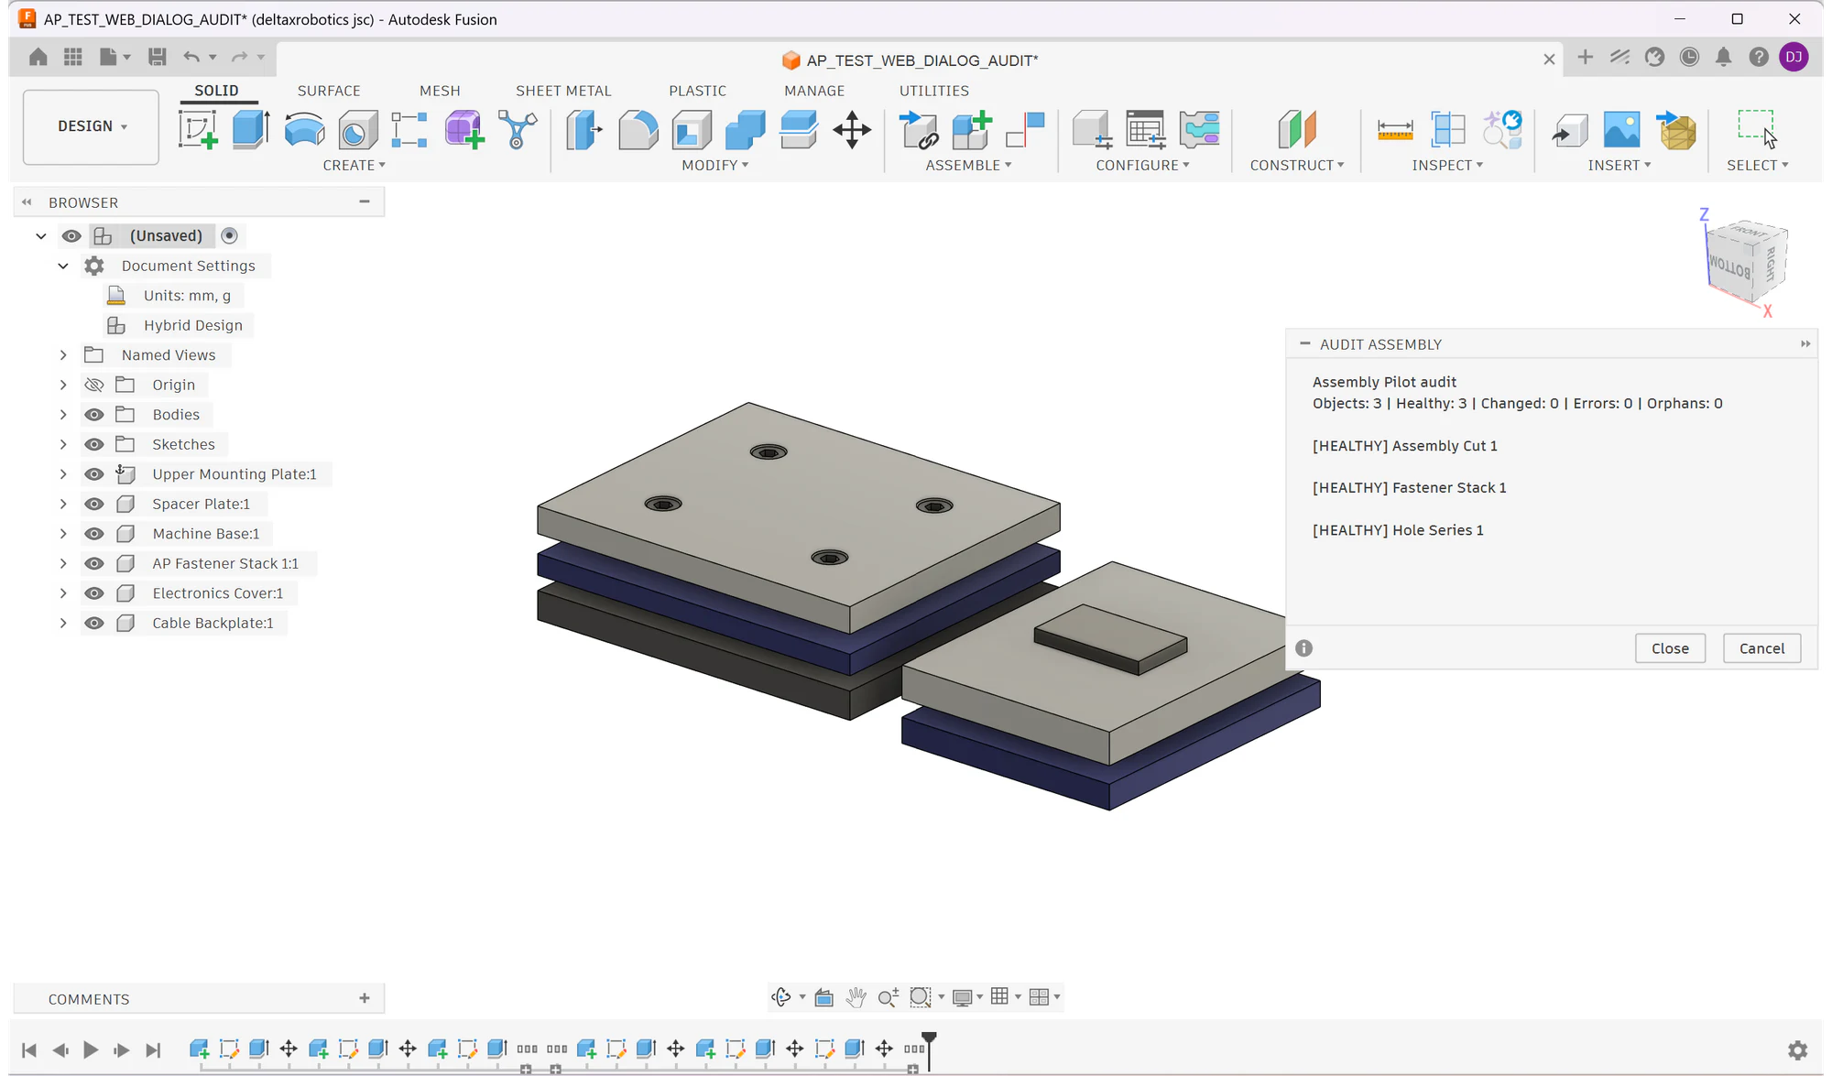Select the Move/Copy tool icon
The height and width of the screenshot is (1076, 1832).
[x=852, y=129]
